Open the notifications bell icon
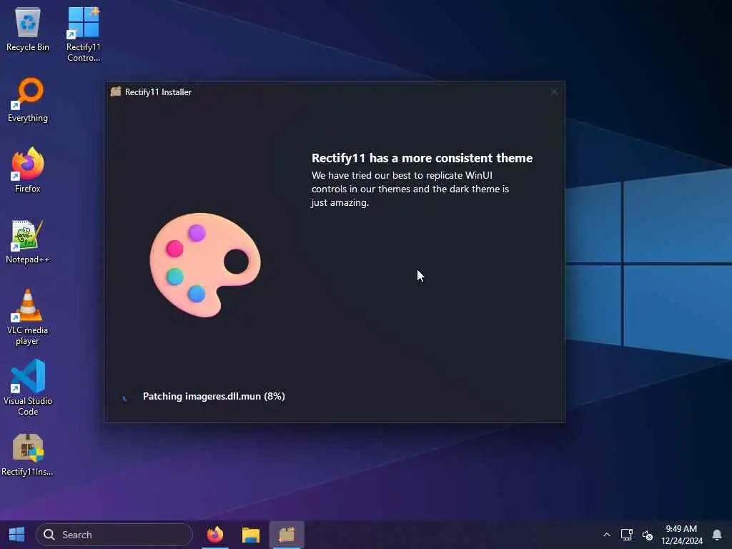Image resolution: width=732 pixels, height=549 pixels. tap(716, 535)
